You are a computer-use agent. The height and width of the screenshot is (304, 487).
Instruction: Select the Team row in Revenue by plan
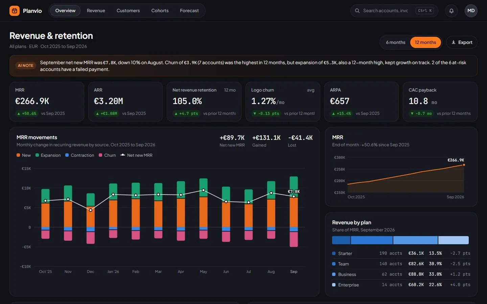(x=401, y=264)
